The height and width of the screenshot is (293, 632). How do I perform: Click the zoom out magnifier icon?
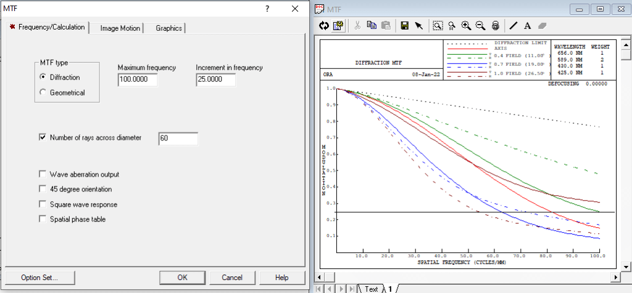(480, 25)
